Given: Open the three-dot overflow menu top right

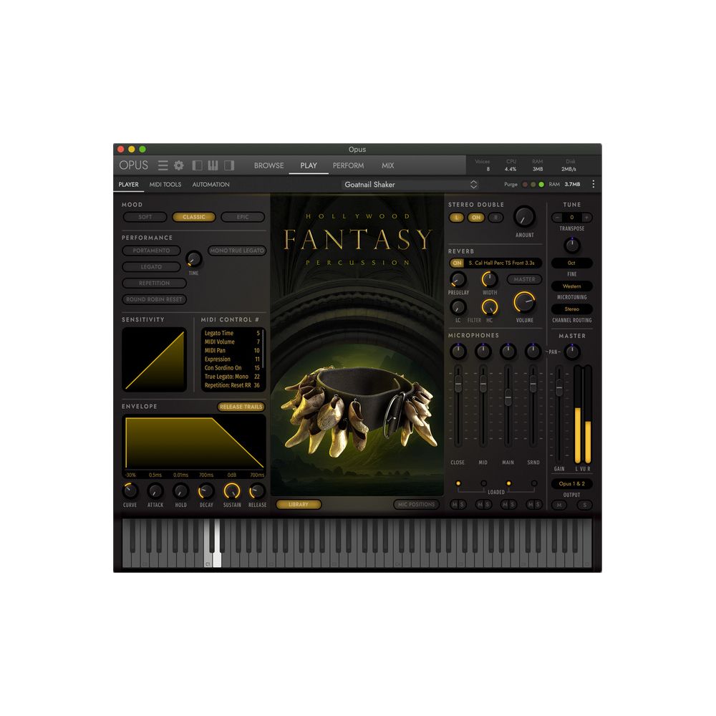Looking at the screenshot, I should point(593,184).
